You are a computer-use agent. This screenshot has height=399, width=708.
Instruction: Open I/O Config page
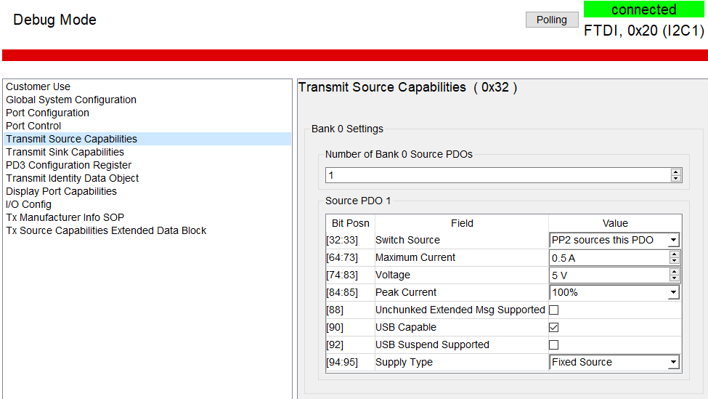tap(29, 204)
